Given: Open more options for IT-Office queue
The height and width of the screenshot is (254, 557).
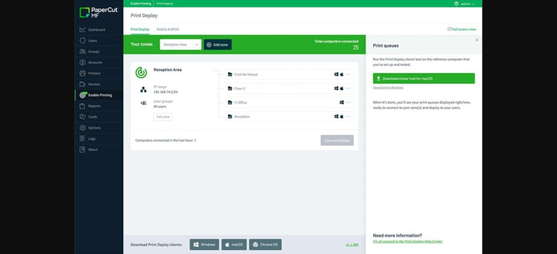Looking at the screenshot, I should tap(349, 103).
